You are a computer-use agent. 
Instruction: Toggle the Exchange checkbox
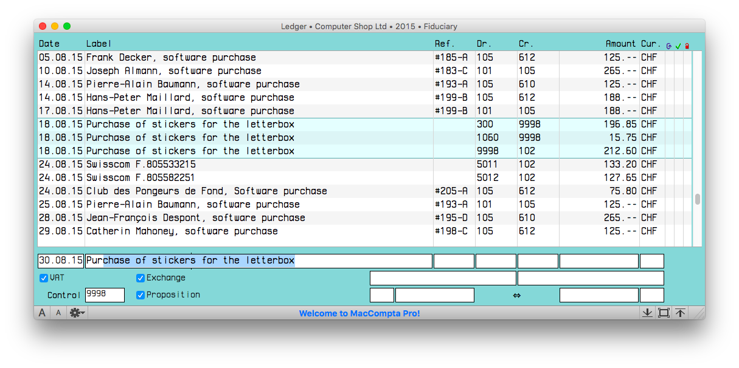point(141,278)
